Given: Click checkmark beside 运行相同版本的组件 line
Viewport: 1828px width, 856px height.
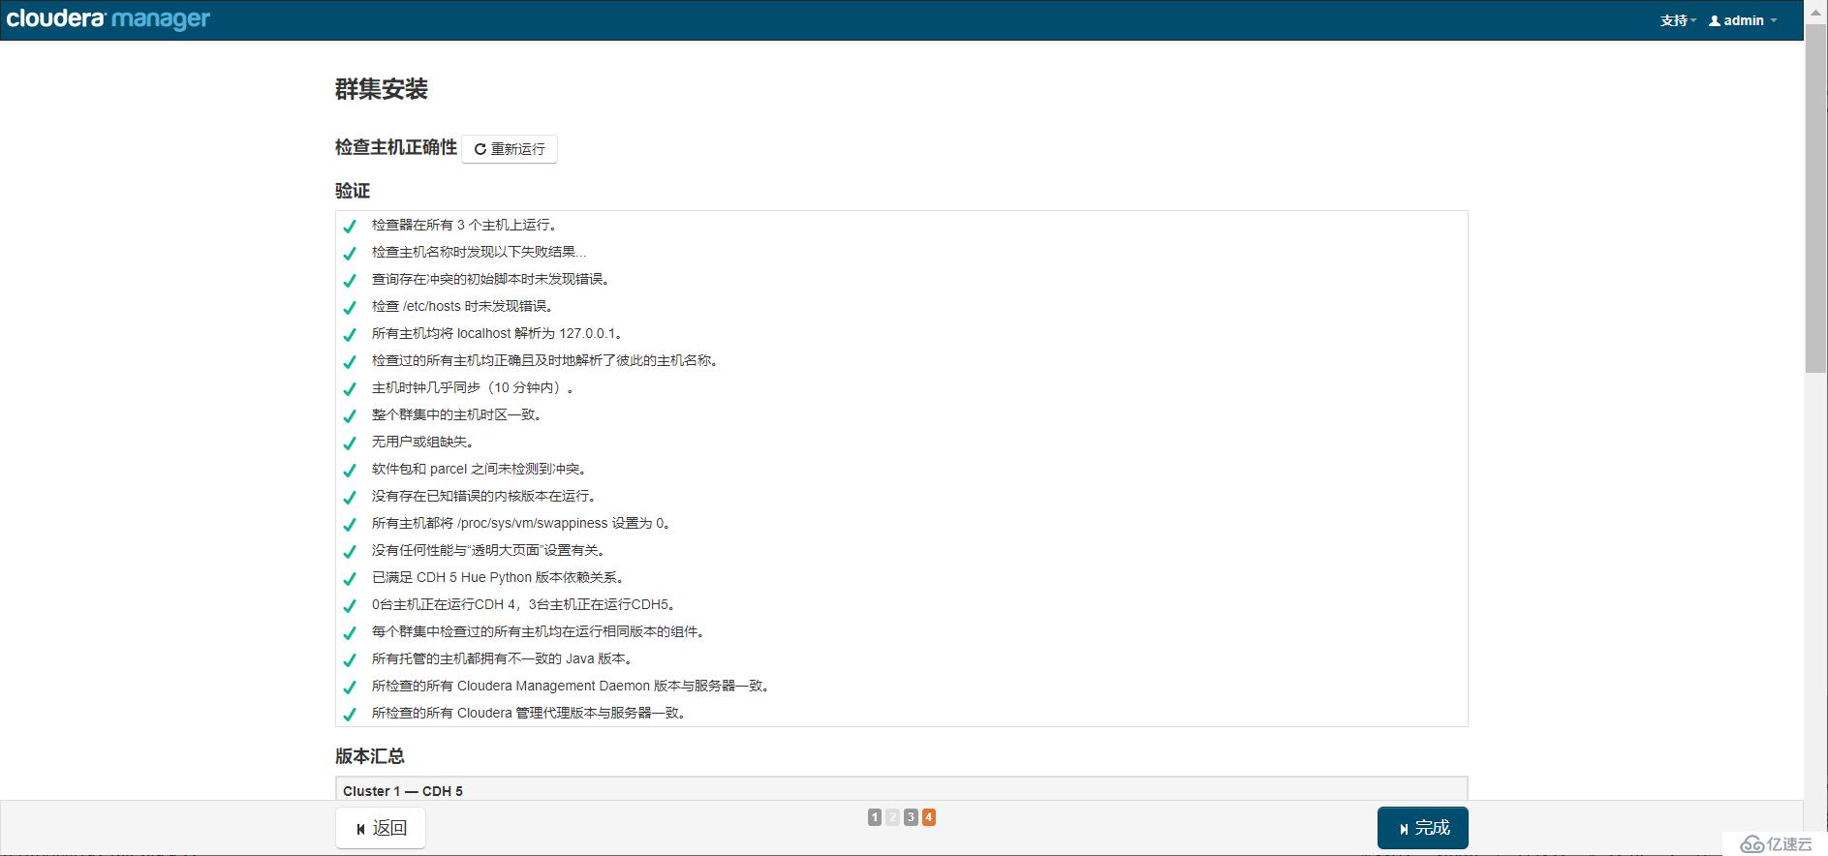Looking at the screenshot, I should pos(350,632).
